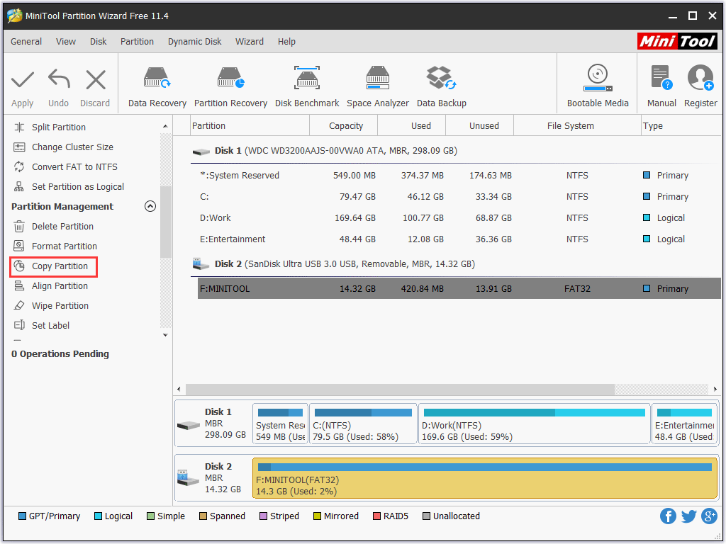Image resolution: width=726 pixels, height=544 pixels.
Task: Open the Manual help icon
Action: [x=661, y=86]
